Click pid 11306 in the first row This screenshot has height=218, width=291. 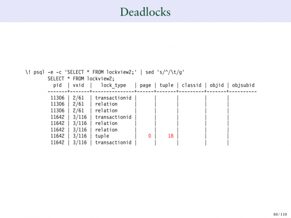pos(58,98)
